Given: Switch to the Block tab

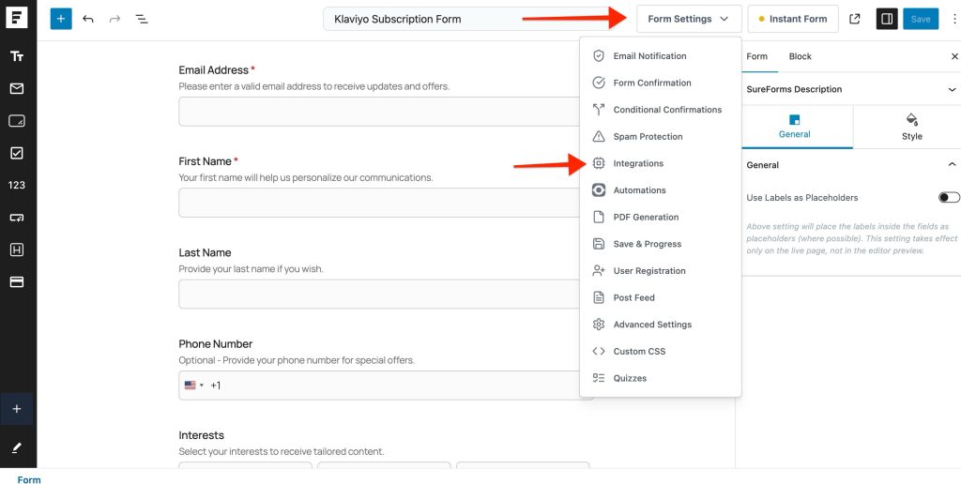Looking at the screenshot, I should click(800, 56).
